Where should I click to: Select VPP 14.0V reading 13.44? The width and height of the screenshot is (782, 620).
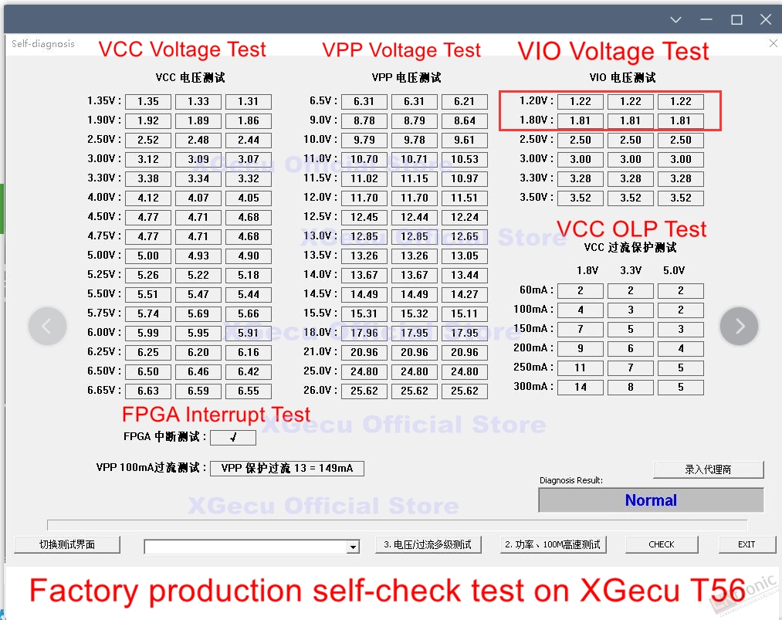(464, 276)
